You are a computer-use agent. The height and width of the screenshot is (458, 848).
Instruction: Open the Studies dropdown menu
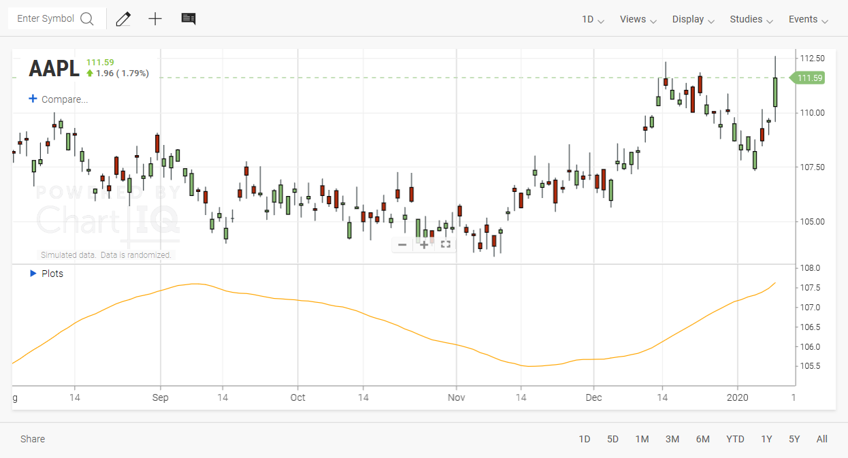(751, 19)
